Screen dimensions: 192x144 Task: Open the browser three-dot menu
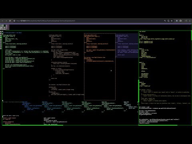190,21
